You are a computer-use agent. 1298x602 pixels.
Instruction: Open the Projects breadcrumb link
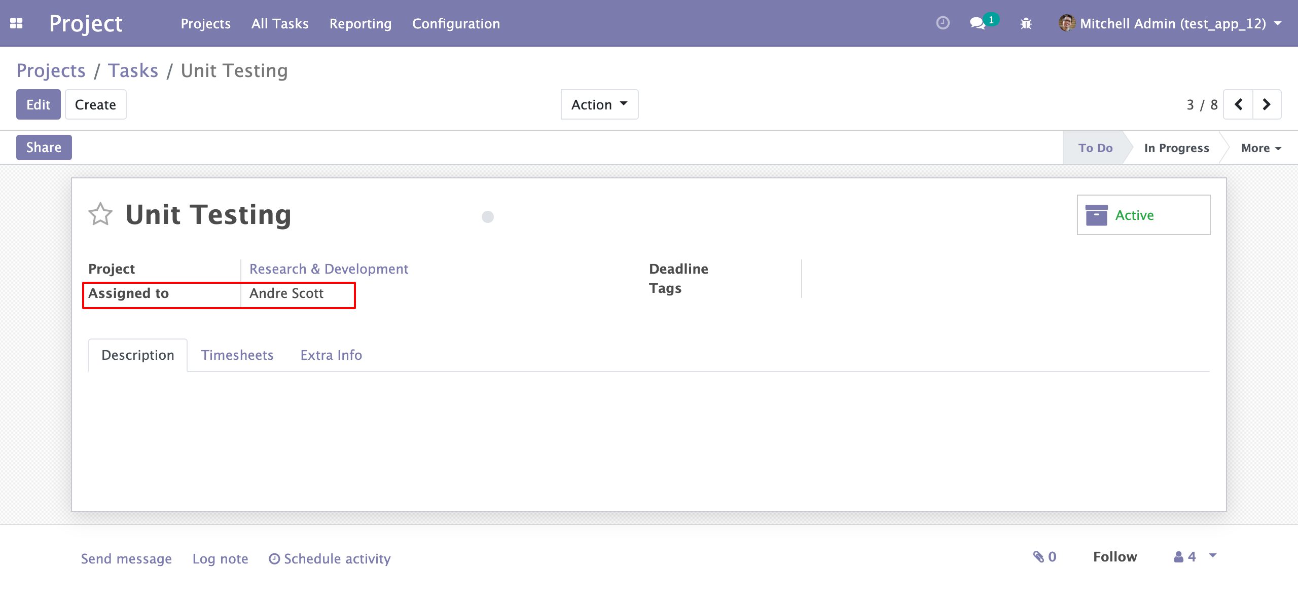[x=51, y=70]
